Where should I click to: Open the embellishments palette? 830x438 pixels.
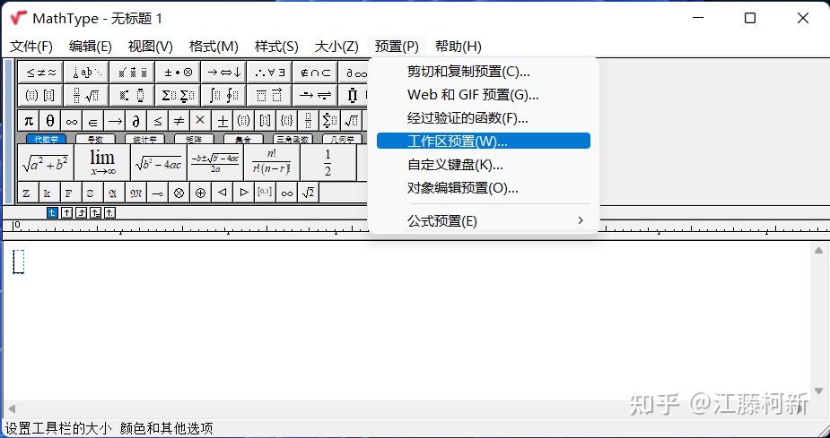tap(132, 73)
